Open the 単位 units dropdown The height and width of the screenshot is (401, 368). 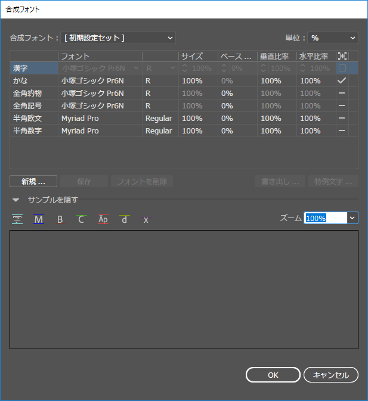tap(333, 38)
